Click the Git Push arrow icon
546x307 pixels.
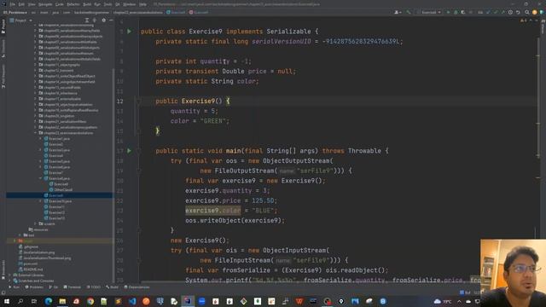click(x=502, y=12)
